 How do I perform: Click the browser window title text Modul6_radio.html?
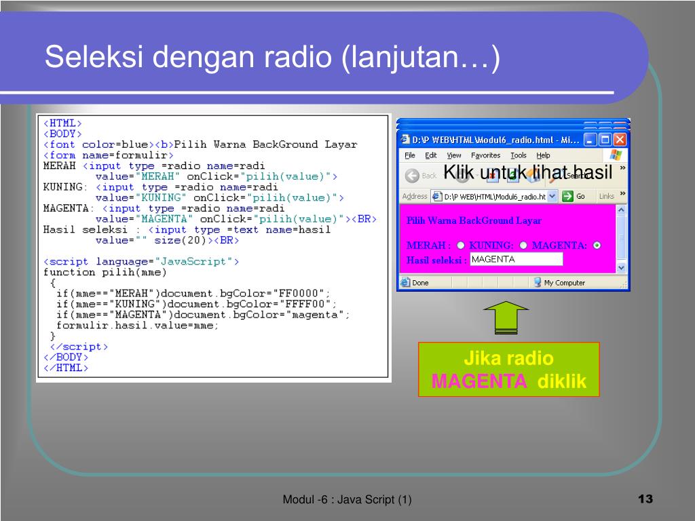495,140
